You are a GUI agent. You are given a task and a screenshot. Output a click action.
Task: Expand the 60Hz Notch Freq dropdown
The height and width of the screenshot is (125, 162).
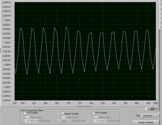[x=66, y=121]
